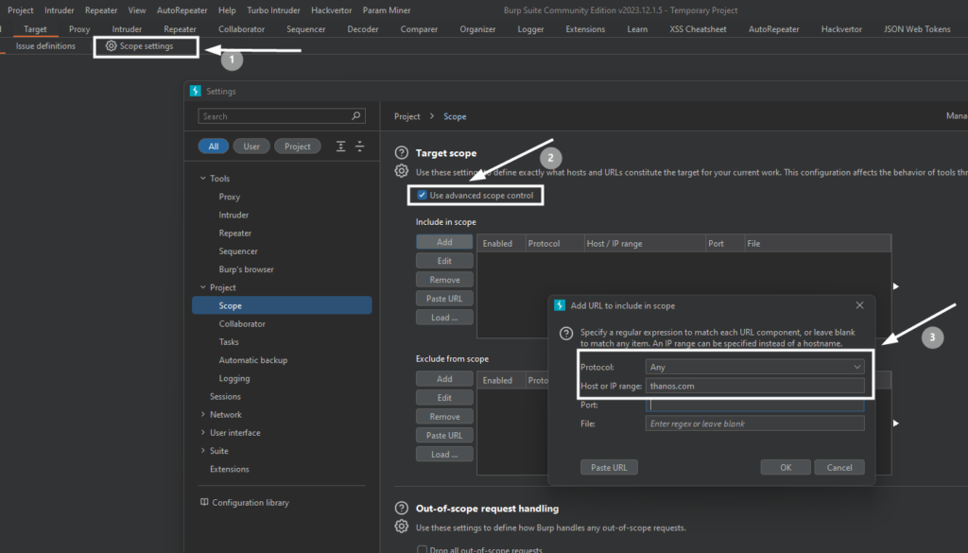Expand the User interface tree section
Screen dimensions: 968x553
(x=203, y=433)
